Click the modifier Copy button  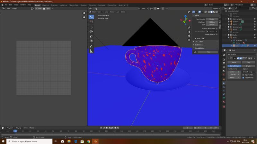tap(248, 62)
